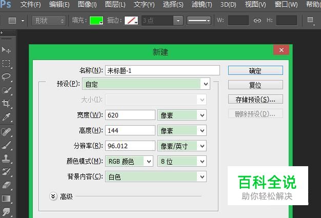Open the 8 位 bit depth dropdown
Viewport: 321px width, 218px height.
point(182,161)
